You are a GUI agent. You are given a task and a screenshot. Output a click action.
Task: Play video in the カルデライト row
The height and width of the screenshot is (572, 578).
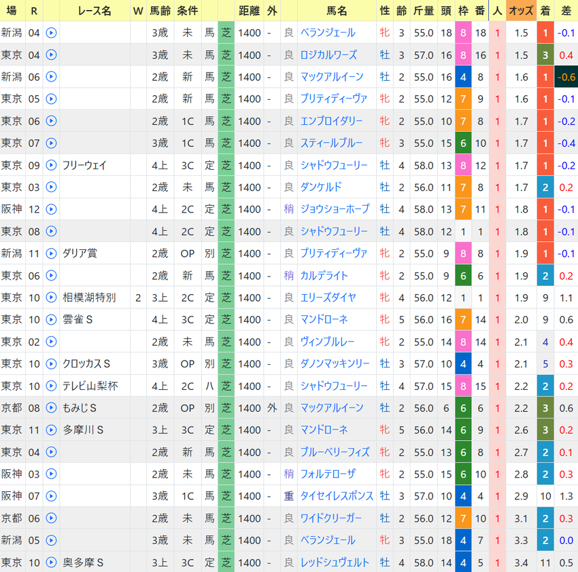click(51, 276)
